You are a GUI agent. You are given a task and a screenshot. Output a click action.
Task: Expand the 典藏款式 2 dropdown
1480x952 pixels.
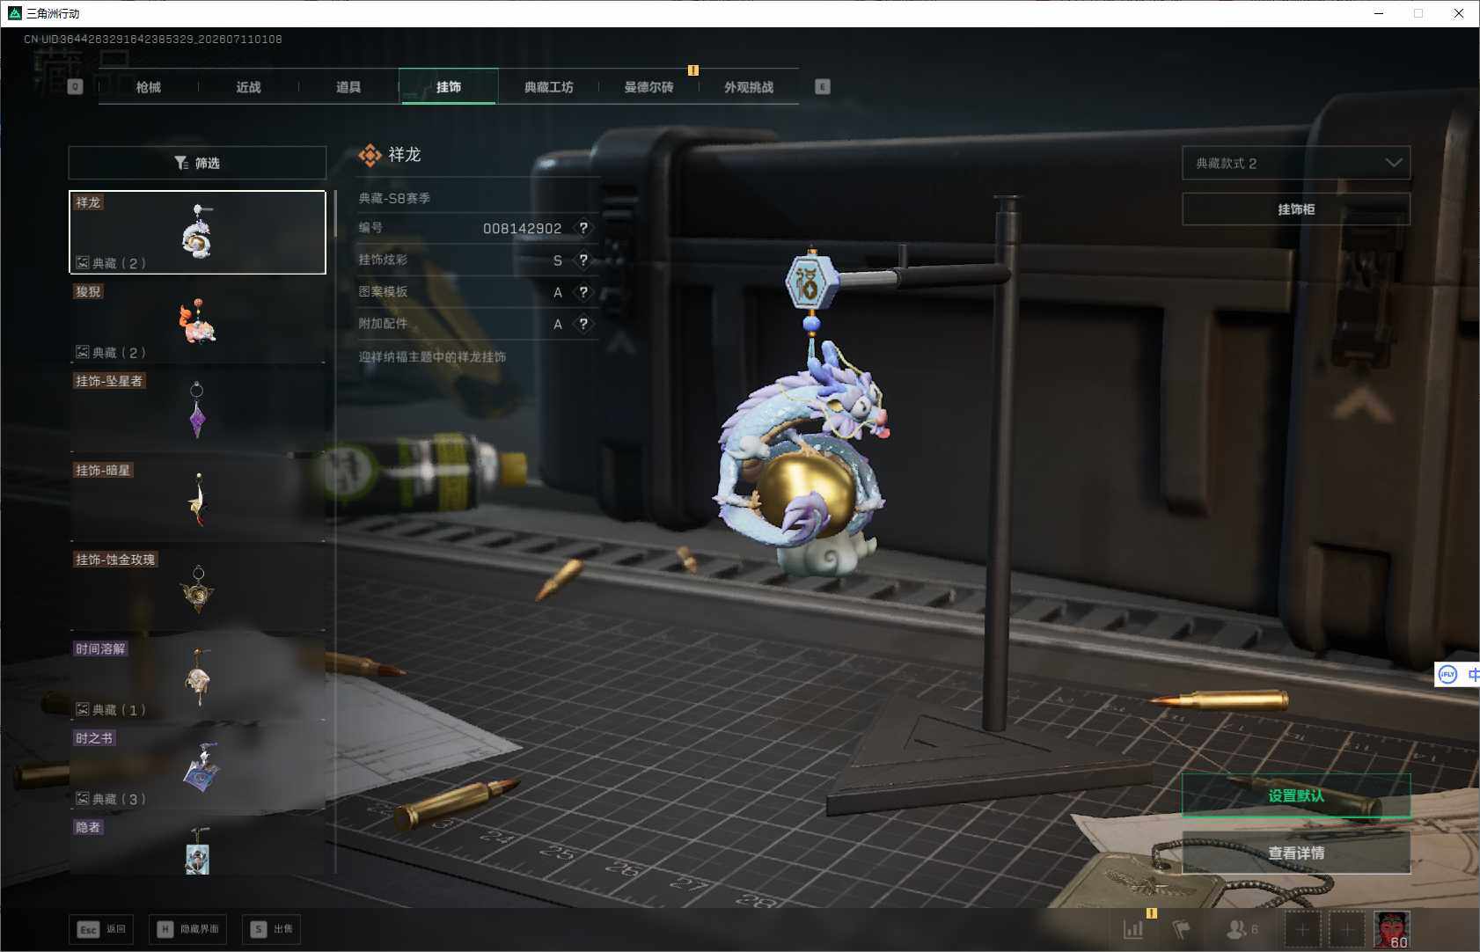click(1296, 163)
